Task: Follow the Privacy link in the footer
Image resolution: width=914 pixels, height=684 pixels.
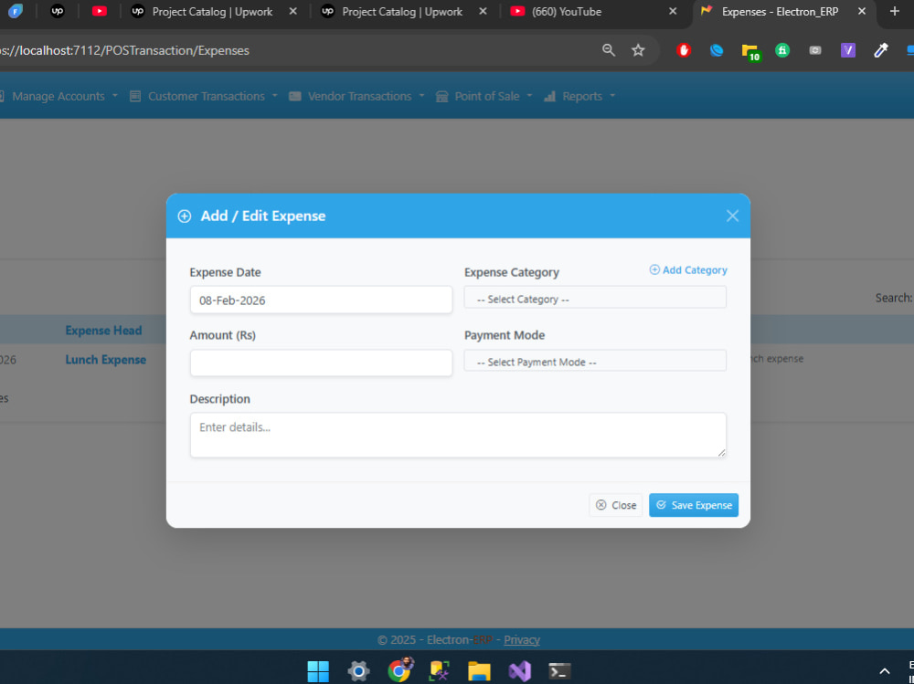Action: click(522, 640)
